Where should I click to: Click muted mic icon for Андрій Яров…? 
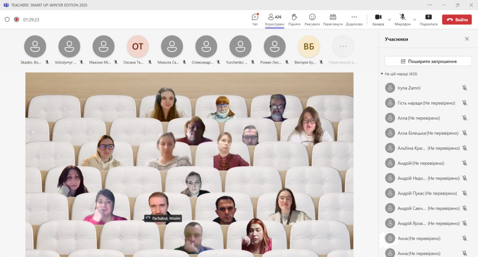point(465,223)
